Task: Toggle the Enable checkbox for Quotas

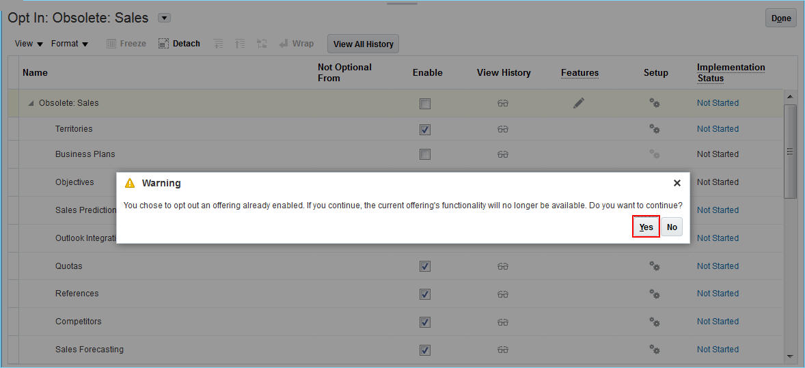Action: click(x=425, y=266)
